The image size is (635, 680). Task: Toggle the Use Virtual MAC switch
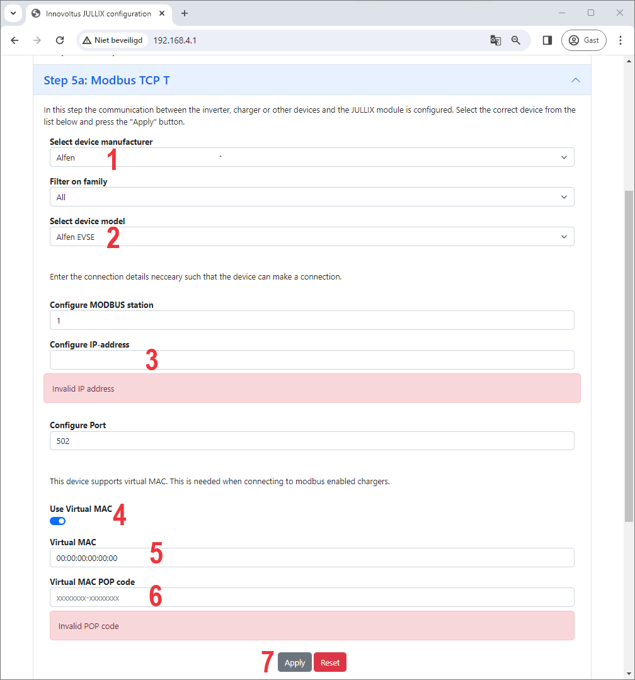coord(58,521)
